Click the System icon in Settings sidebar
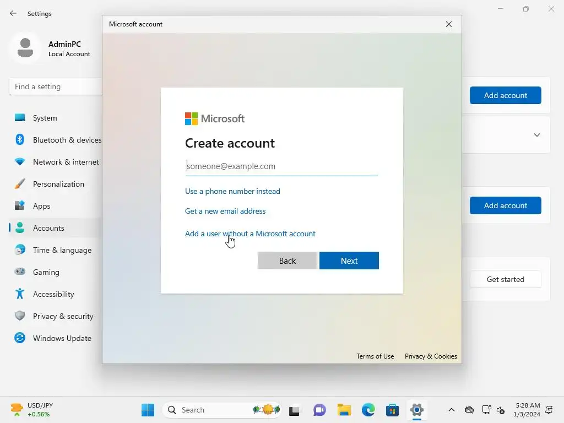564x423 pixels. pos(20,118)
